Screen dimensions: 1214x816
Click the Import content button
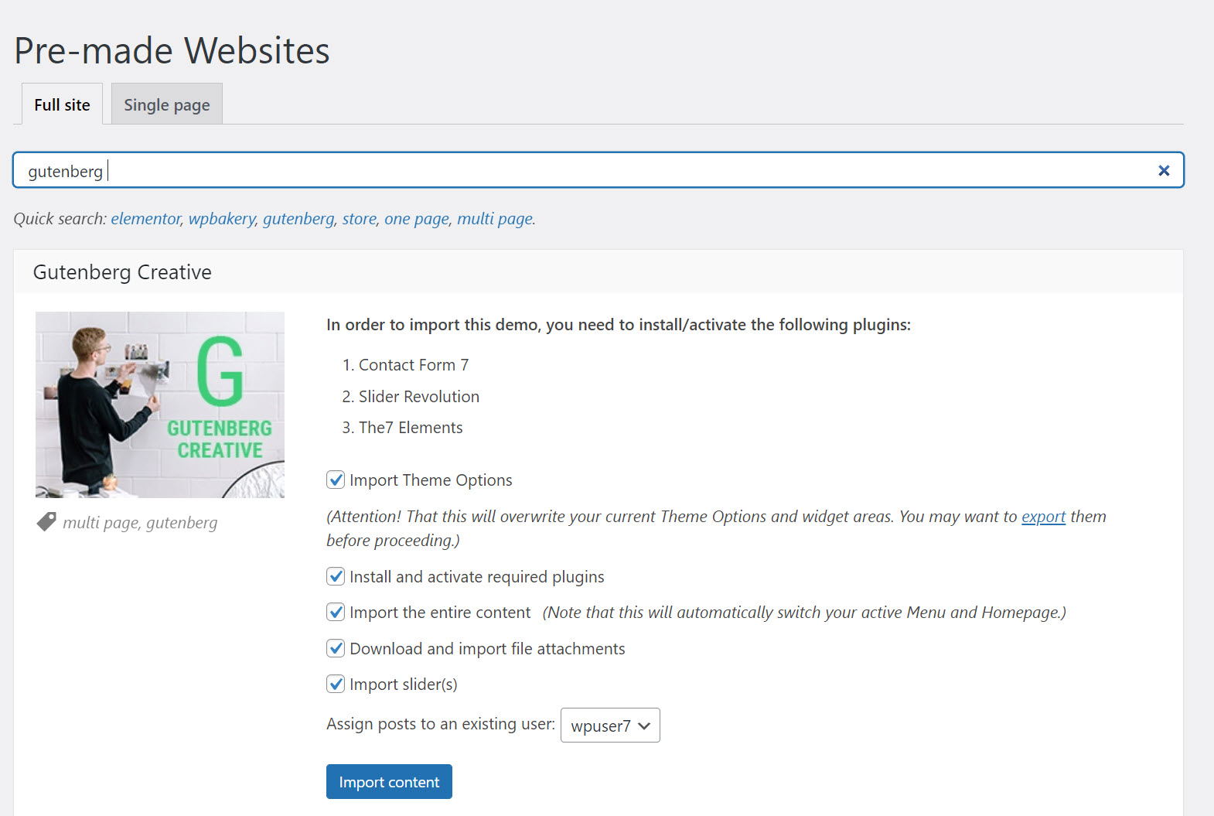389,782
